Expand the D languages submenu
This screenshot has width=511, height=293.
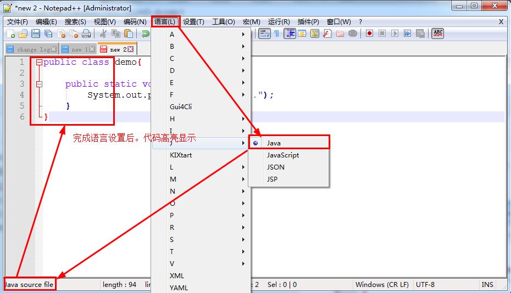tap(201, 70)
